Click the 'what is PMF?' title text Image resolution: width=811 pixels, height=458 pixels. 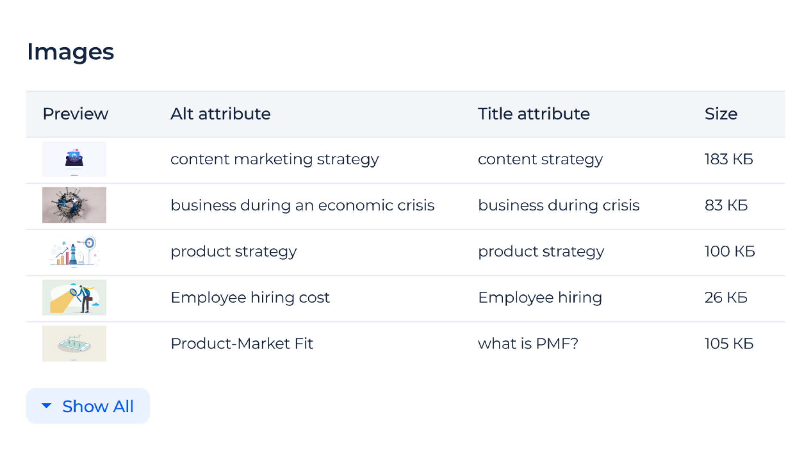pos(528,343)
